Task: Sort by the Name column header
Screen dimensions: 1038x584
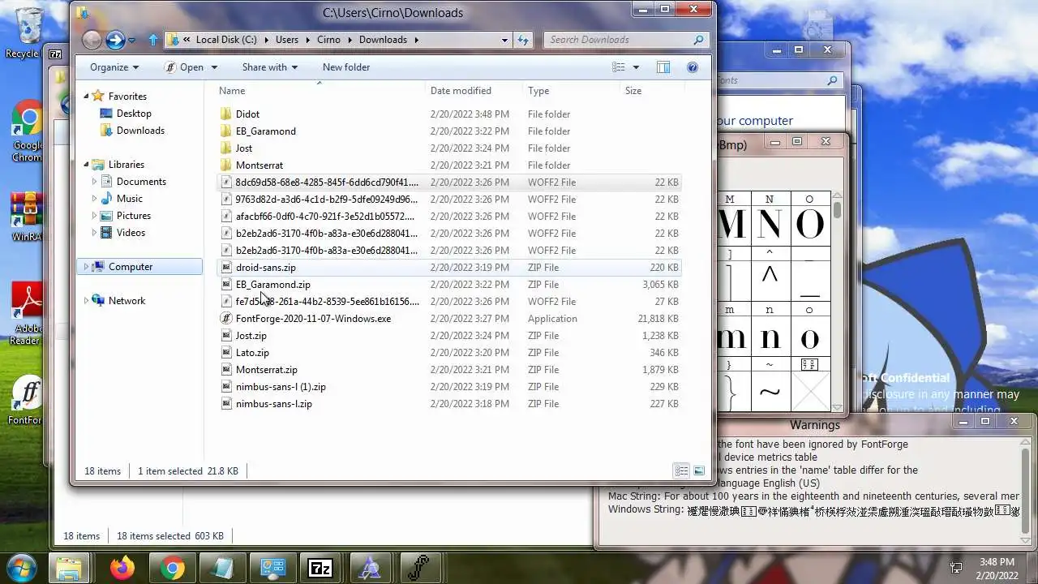Action: point(319,91)
